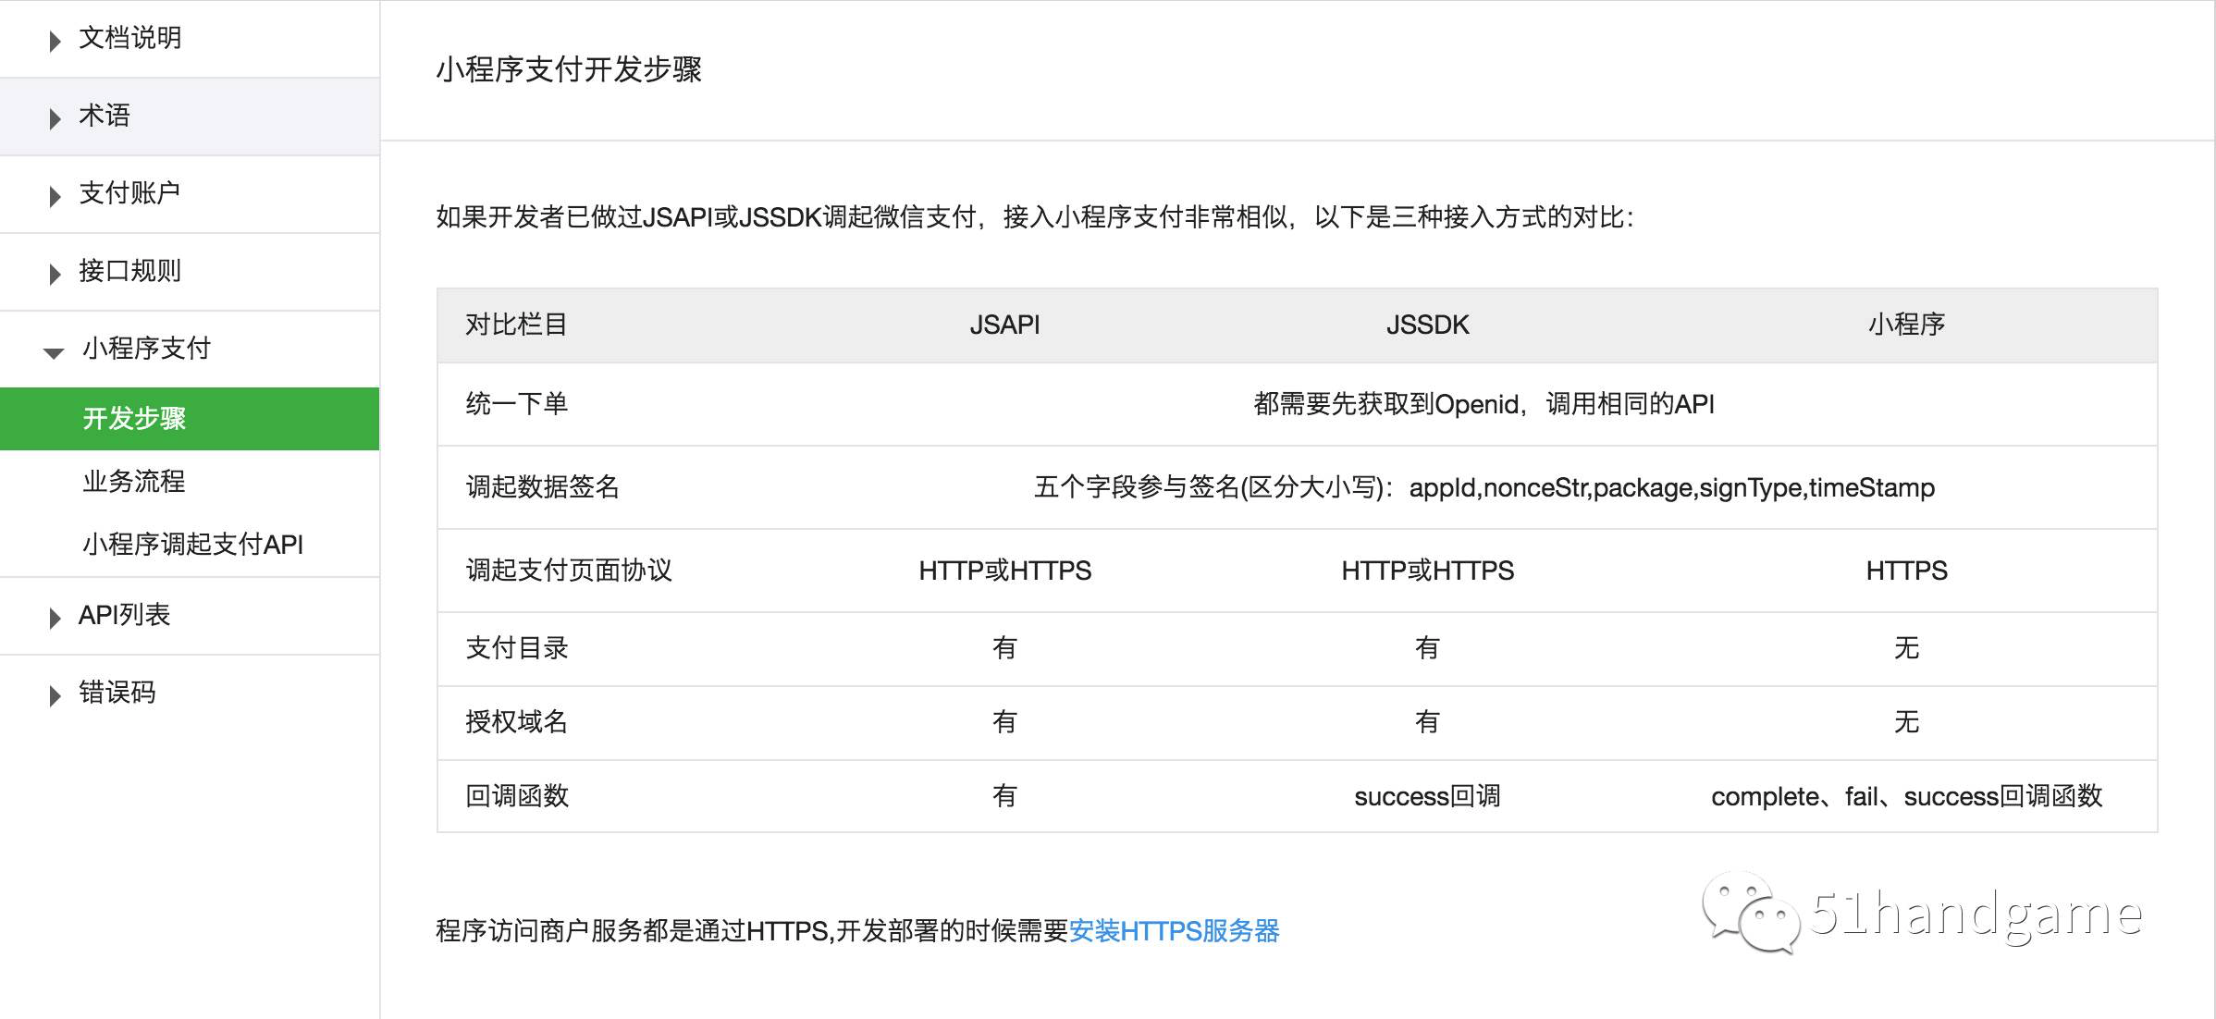Expand the API列表 section arrow
2216x1019 pixels.
tap(55, 618)
